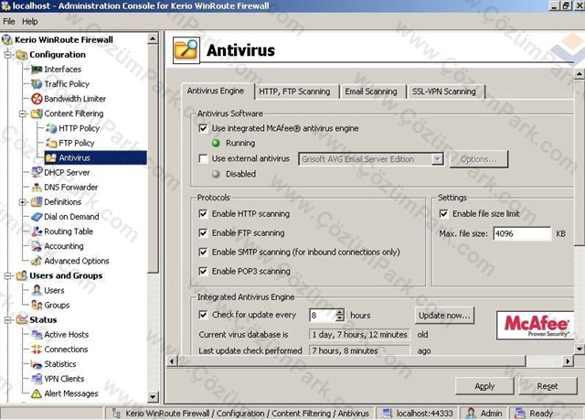This screenshot has width=585, height=420.
Task: Select the Groups icon
Action: point(37,306)
